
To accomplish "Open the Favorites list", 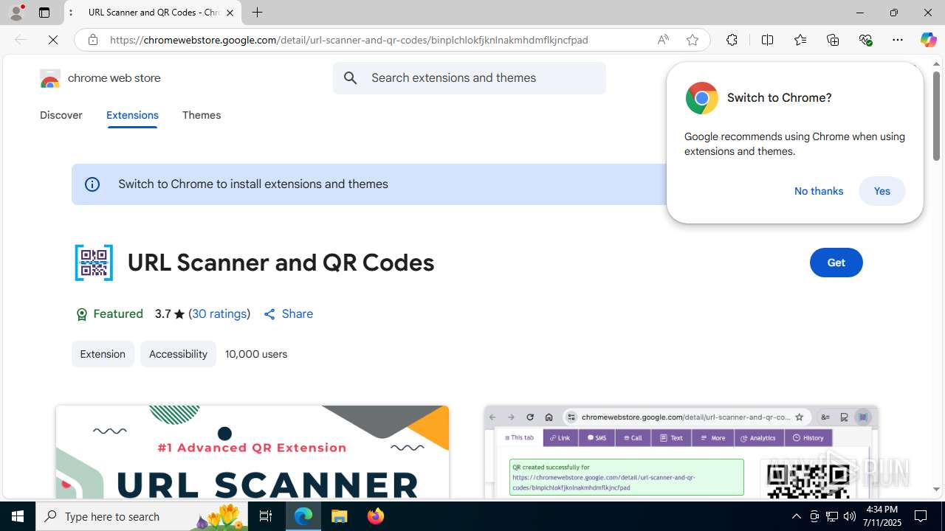I will click(800, 40).
